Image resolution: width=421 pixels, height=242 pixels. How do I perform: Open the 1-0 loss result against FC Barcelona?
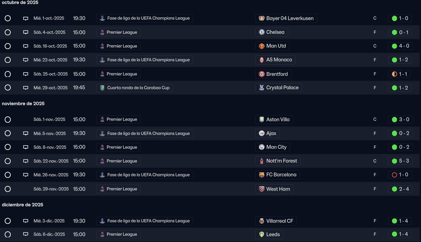point(400,175)
